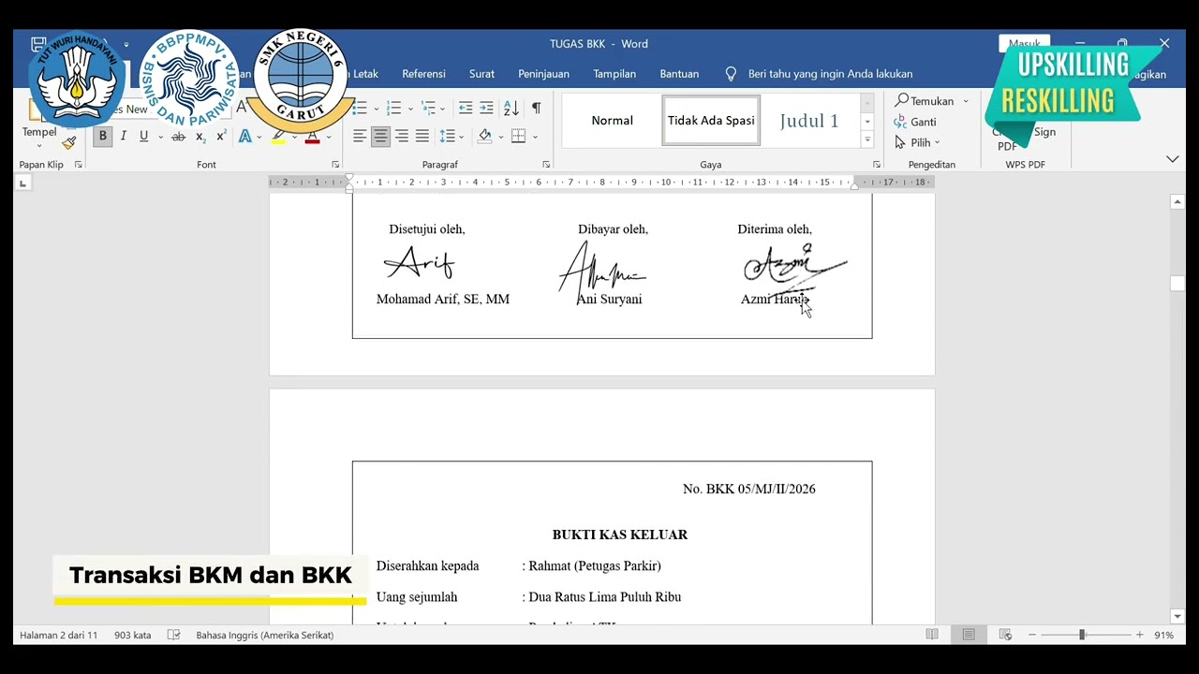Screen dimensions: 1199x674
Task: Click proofing check icon in status bar
Action: tap(173, 635)
